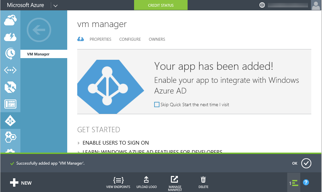Select the Active Directory sidebar icon
322x192 pixels.
click(x=10, y=121)
